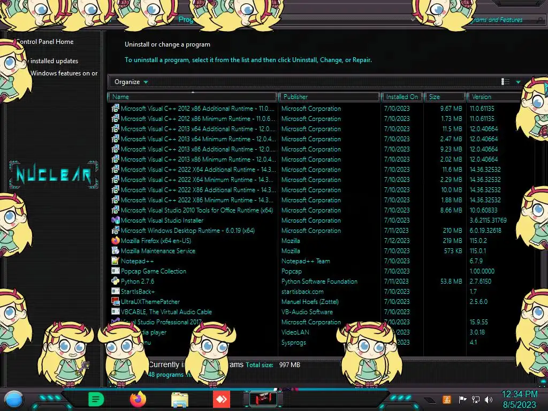Select Visual Studio Professional 2017 row
This screenshot has width=548, height=411.
pos(315,322)
